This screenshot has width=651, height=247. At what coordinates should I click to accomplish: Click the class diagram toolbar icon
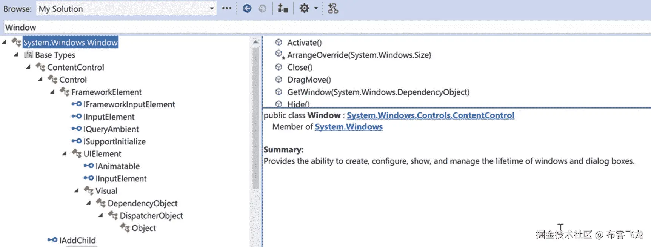pyautogui.click(x=333, y=8)
